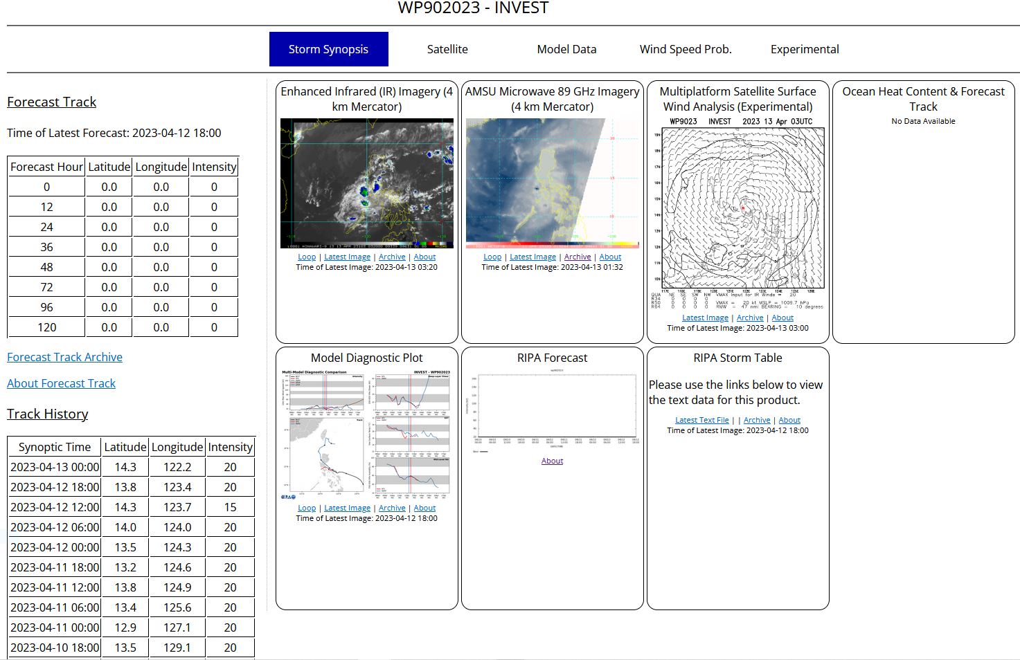Open Latest Image under Surface Wind Analysis
The height and width of the screenshot is (660, 1020).
coord(705,318)
